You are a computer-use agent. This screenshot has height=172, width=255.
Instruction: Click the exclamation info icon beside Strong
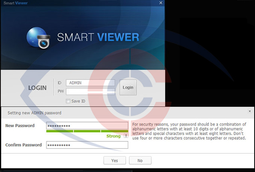pyautogui.click(x=126, y=136)
